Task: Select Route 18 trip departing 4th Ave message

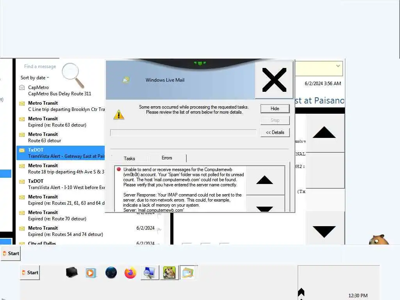Action: pyautogui.click(x=61, y=169)
